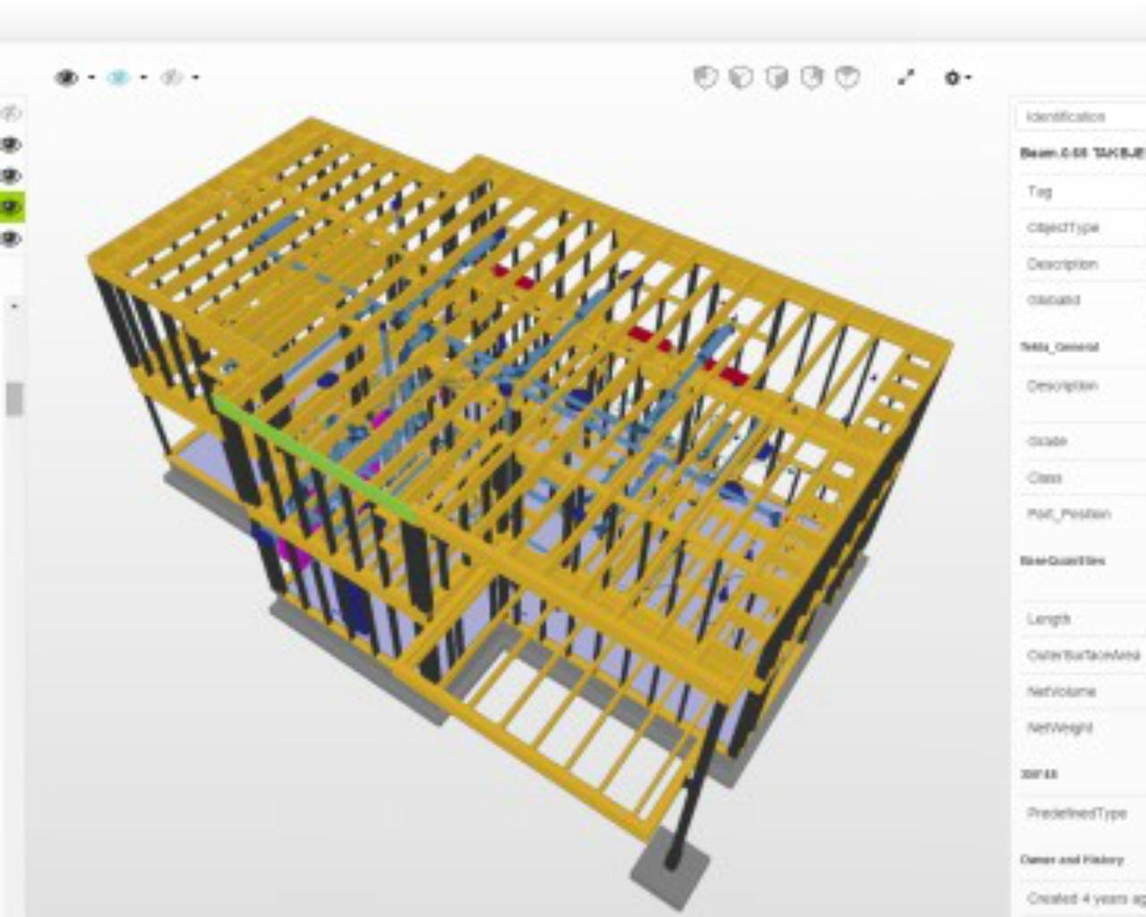Viewport: 1146px width, 917px height.
Task: Open the gear settings icon
Action: tap(952, 78)
